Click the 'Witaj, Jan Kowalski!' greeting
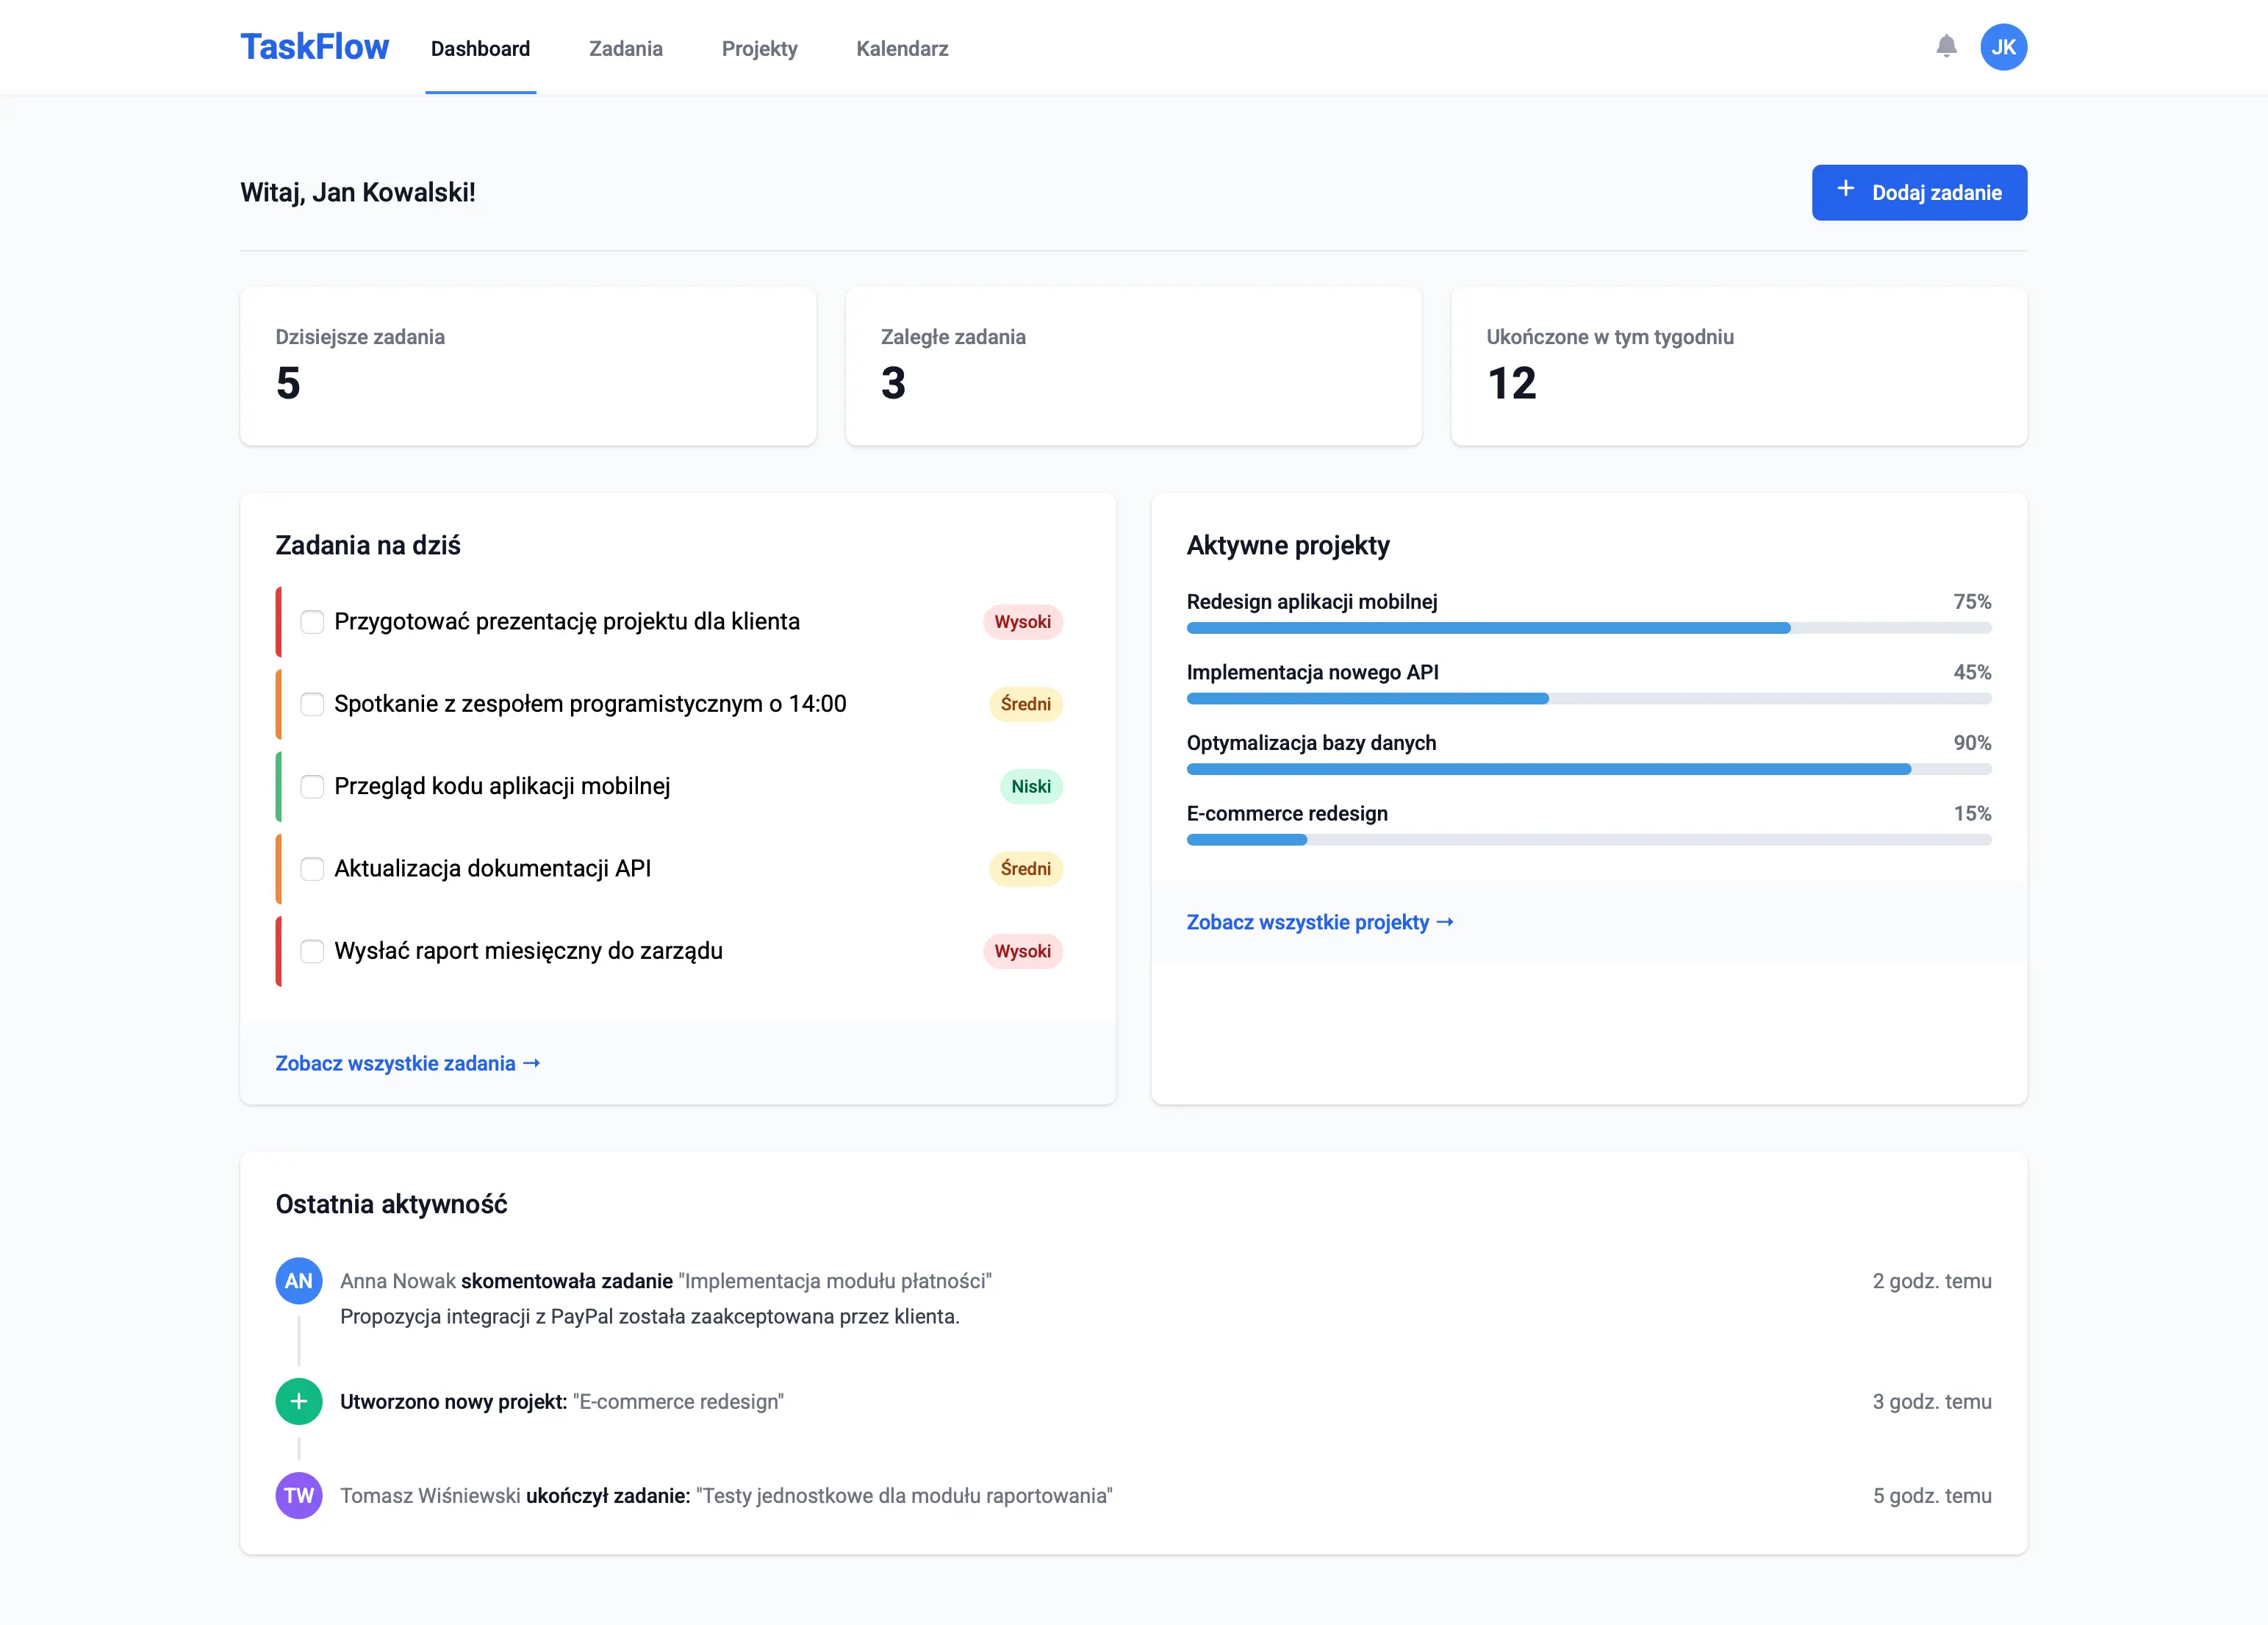The image size is (2268, 1625). pyautogui.click(x=358, y=192)
